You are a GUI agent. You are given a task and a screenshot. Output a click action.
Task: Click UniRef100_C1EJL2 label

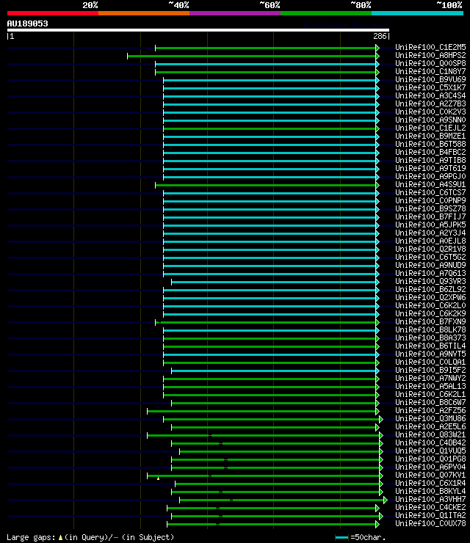430,128
